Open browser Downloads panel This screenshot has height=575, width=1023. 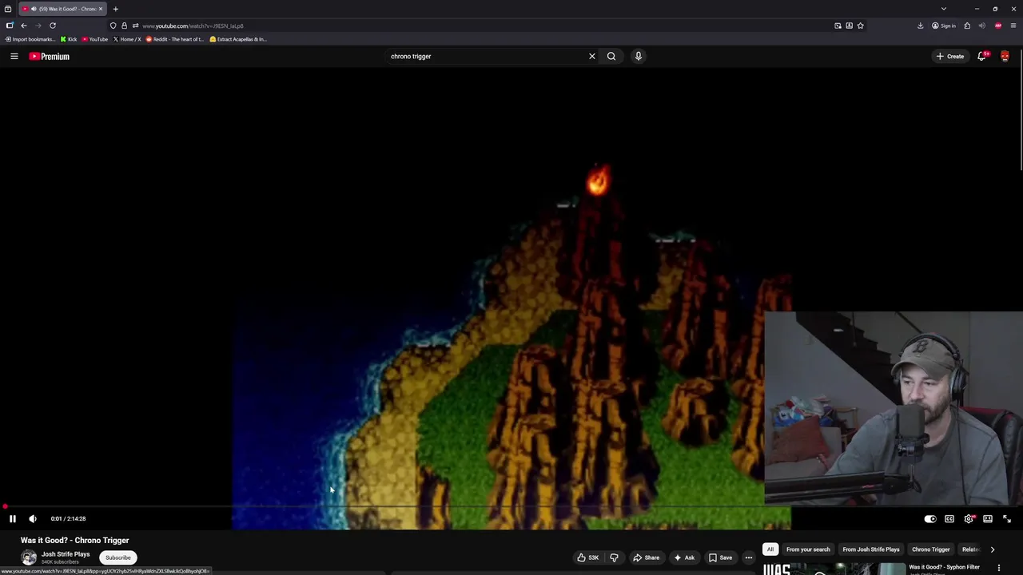[921, 26]
